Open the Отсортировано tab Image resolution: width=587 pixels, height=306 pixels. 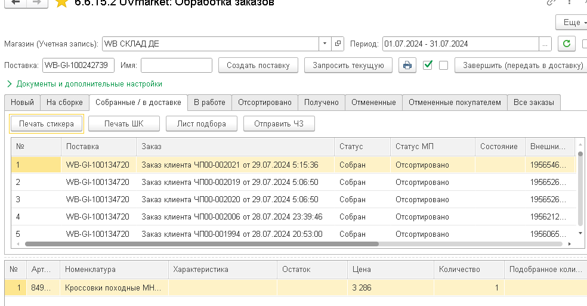pyautogui.click(x=265, y=102)
